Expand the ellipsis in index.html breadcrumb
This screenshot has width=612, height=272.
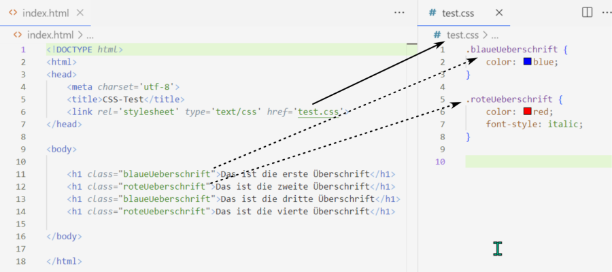[90, 35]
